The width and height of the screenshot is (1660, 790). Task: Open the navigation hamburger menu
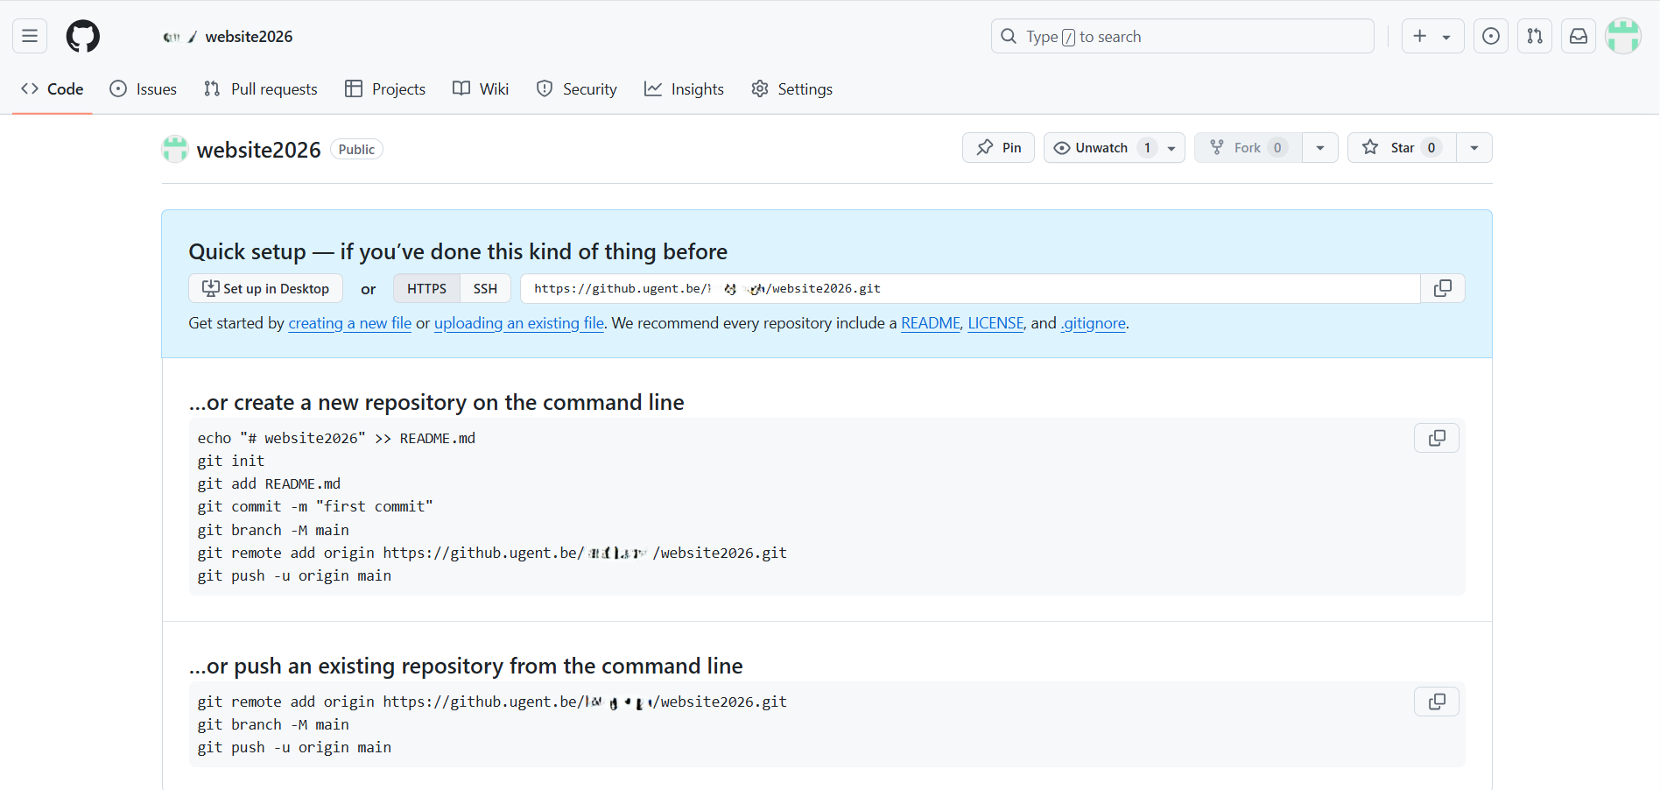tap(29, 36)
